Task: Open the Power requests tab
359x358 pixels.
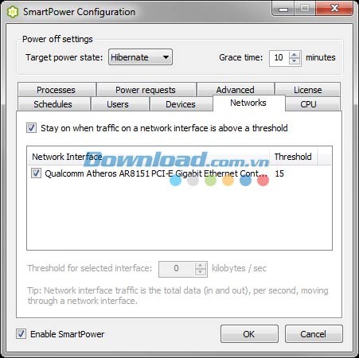Action: (x=146, y=90)
